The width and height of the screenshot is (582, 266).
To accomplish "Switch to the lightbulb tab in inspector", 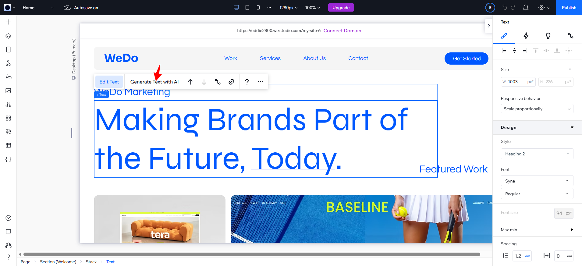I will [548, 36].
